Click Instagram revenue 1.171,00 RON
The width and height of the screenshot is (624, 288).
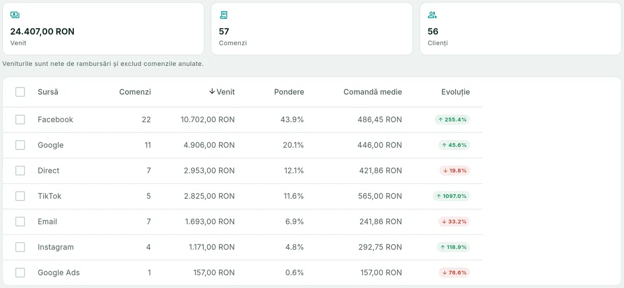tap(212, 247)
